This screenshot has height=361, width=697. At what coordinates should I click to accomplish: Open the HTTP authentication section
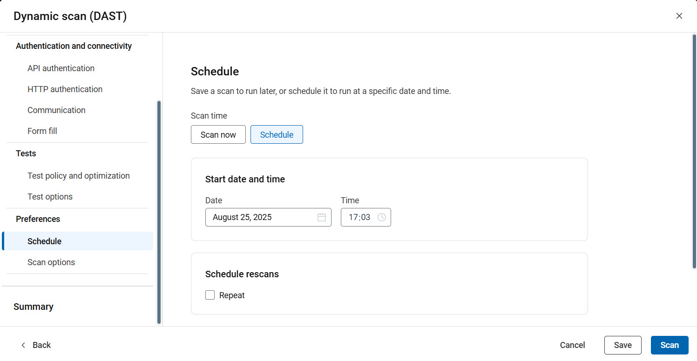point(65,89)
